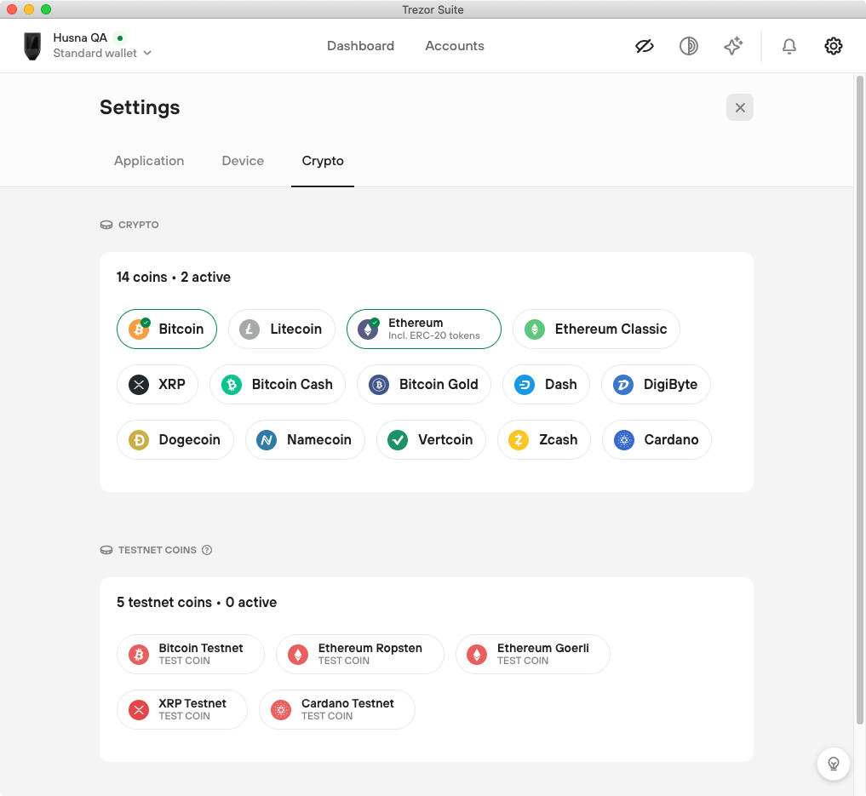
Task: Open the lightbulb guide button
Action: [833, 764]
